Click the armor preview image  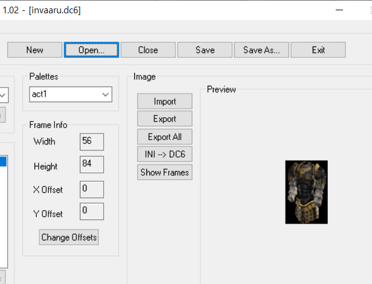click(307, 192)
